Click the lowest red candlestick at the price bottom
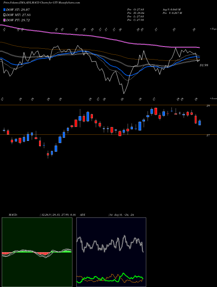Image resolution: width=217 pixels, height=287 pixels. (48, 154)
